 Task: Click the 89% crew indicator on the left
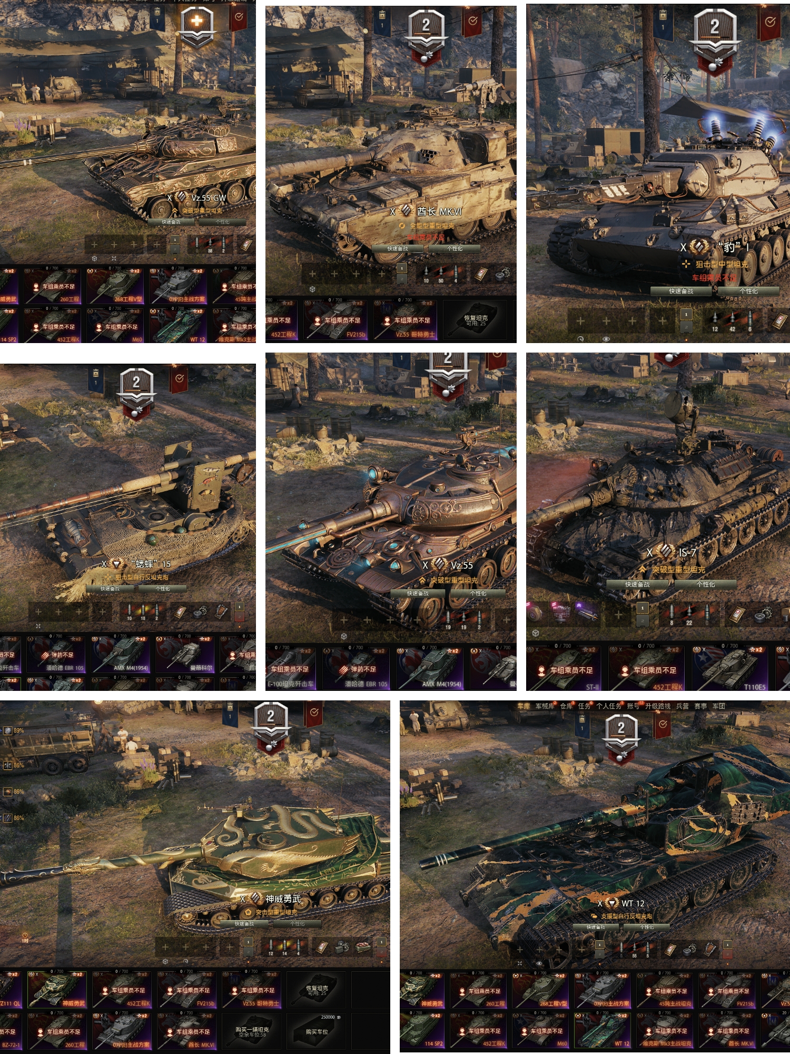14,730
